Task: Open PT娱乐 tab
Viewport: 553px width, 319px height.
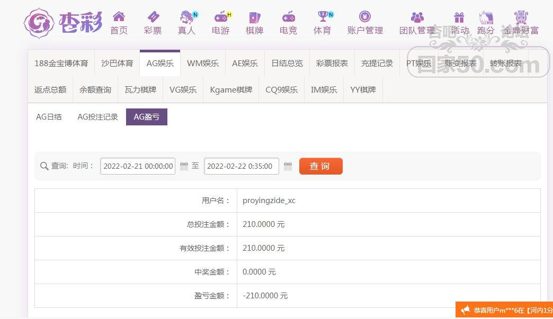Action: click(x=418, y=63)
